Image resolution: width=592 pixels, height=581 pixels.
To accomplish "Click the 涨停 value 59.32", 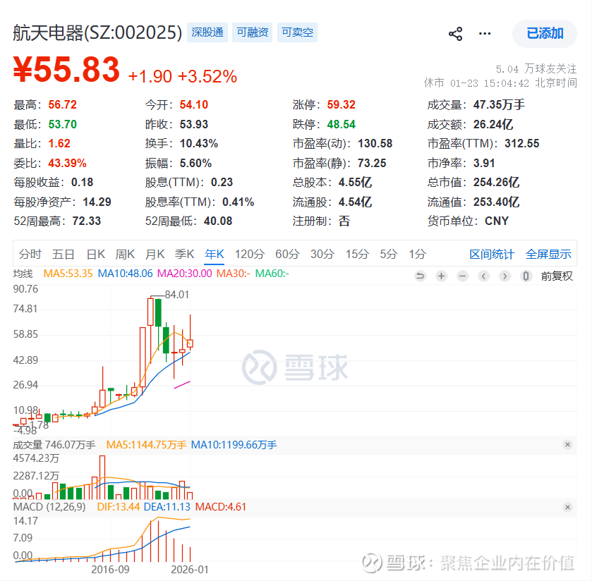I will click(x=342, y=105).
